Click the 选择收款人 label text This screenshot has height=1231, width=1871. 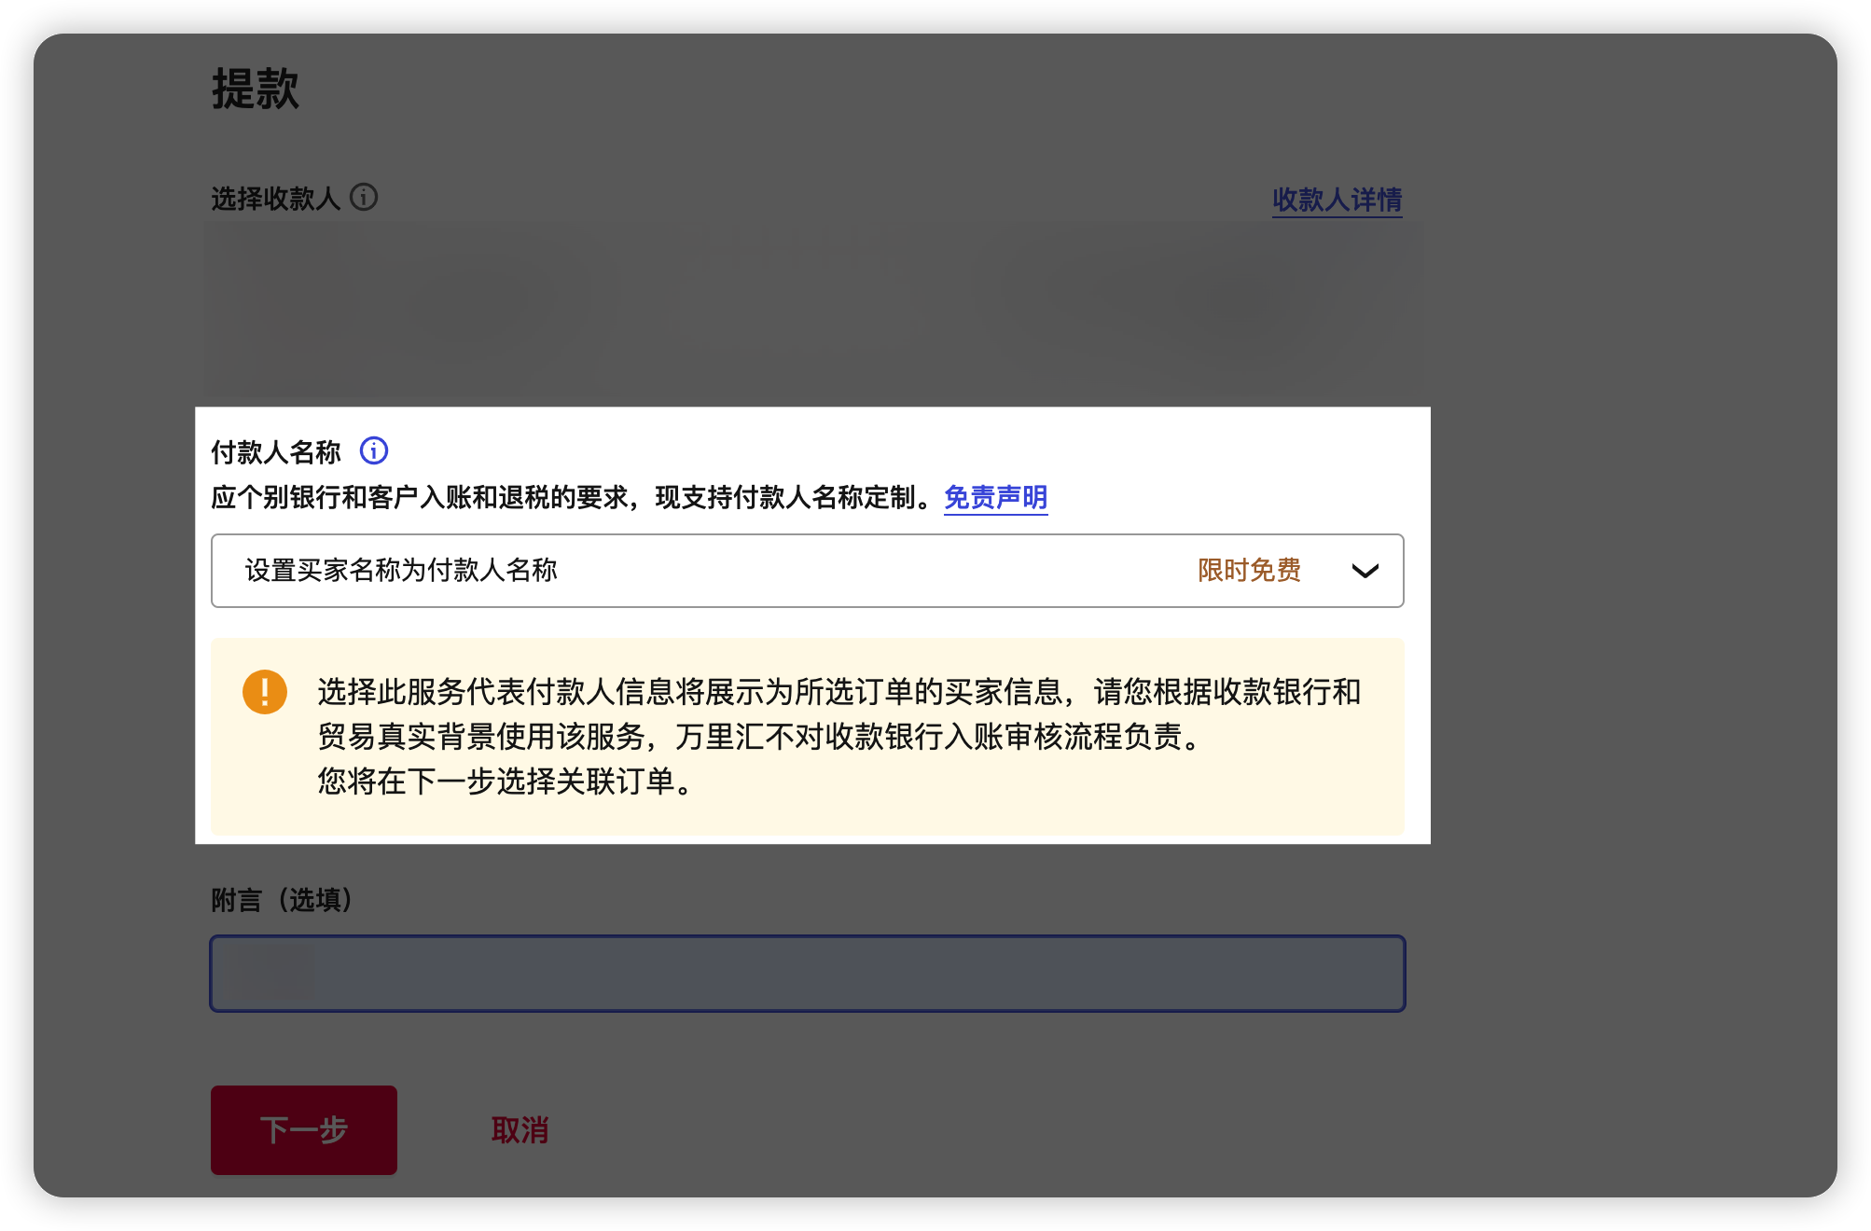pos(275,199)
